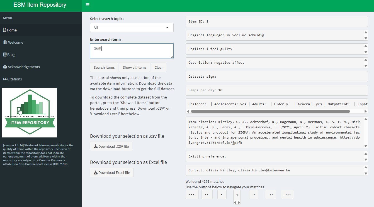Click the down arrow in the Contact box

coord(366,173)
